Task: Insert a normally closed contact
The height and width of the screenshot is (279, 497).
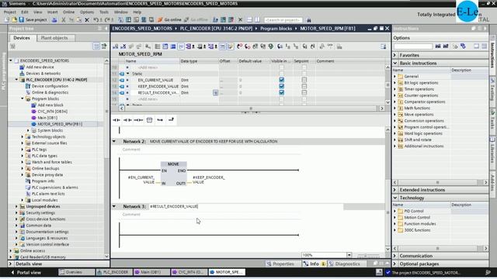Action: click(x=127, y=120)
